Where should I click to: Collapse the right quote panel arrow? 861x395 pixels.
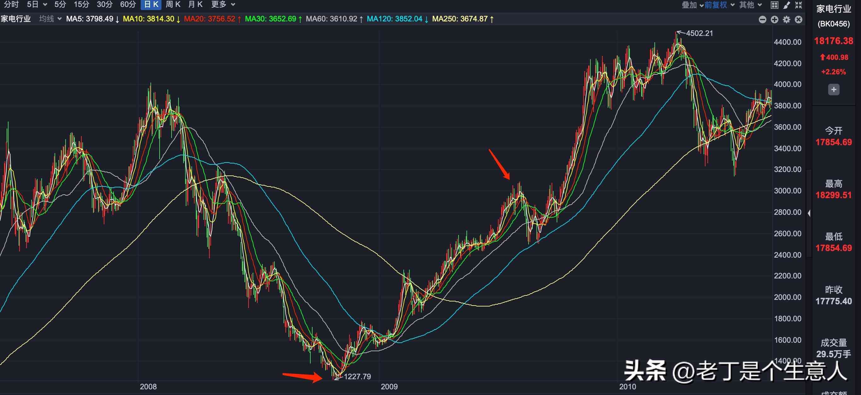coord(809,213)
